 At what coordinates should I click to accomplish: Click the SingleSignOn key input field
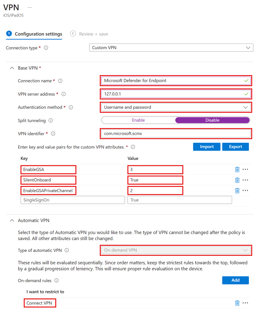click(72, 200)
